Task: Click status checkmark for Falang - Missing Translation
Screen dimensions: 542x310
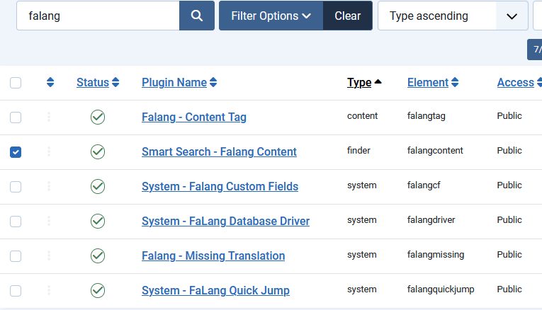Action: [x=98, y=256]
